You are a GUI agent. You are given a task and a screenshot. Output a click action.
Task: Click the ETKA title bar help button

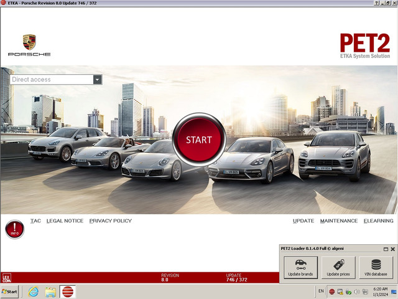377,3
